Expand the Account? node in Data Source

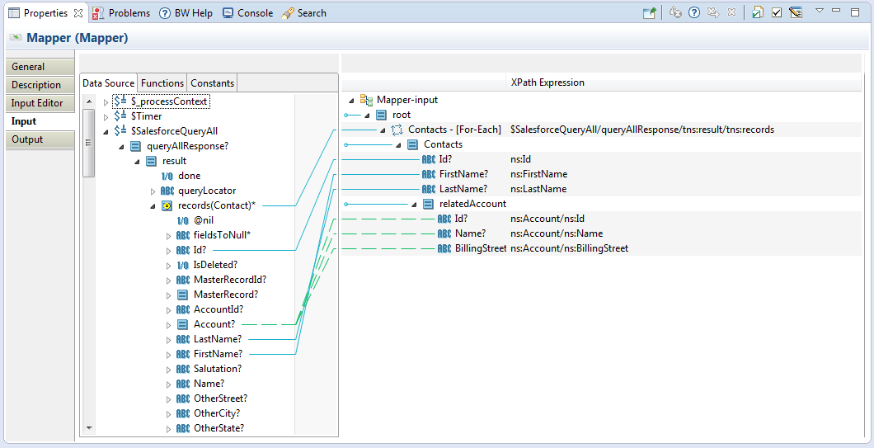167,324
